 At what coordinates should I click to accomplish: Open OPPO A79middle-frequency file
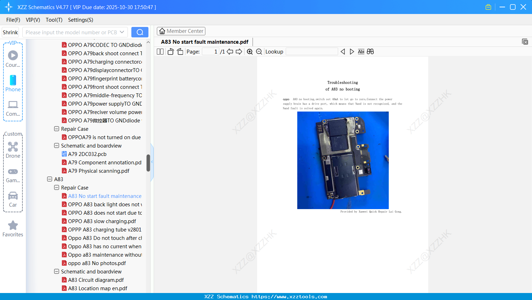(x=102, y=95)
